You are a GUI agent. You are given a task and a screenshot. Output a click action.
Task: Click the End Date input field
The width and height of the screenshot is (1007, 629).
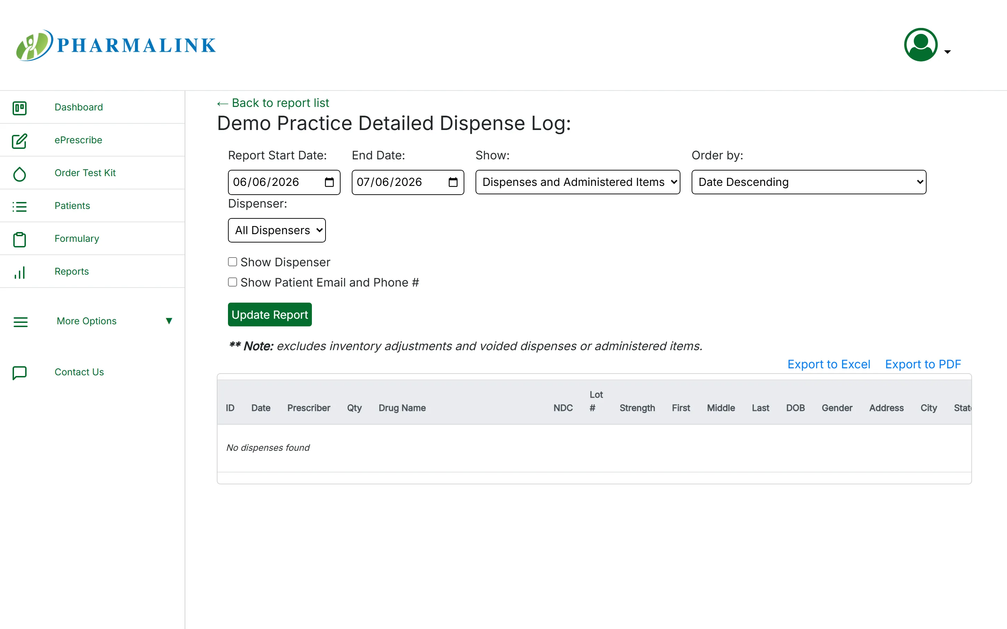coord(408,182)
